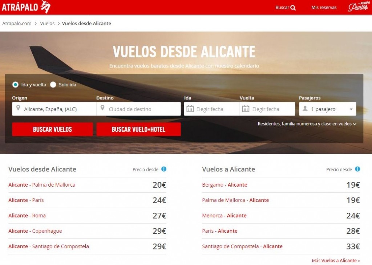
Task: Click the info icon beside Vuelos a Alicante prices
Action: pos(357,169)
